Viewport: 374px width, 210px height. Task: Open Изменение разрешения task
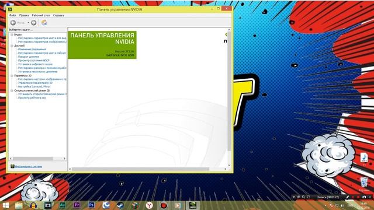tap(32, 49)
